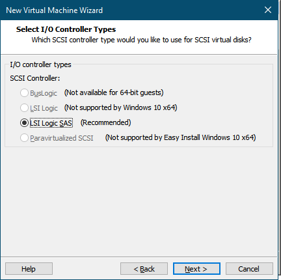Cancel the virtual machine wizard

[249, 269]
